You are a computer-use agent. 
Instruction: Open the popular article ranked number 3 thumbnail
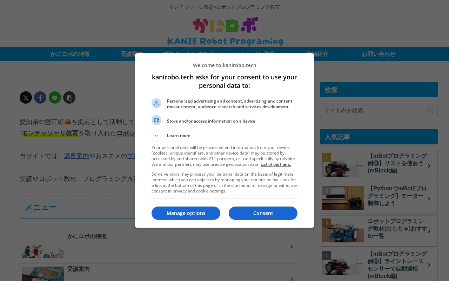(343, 230)
